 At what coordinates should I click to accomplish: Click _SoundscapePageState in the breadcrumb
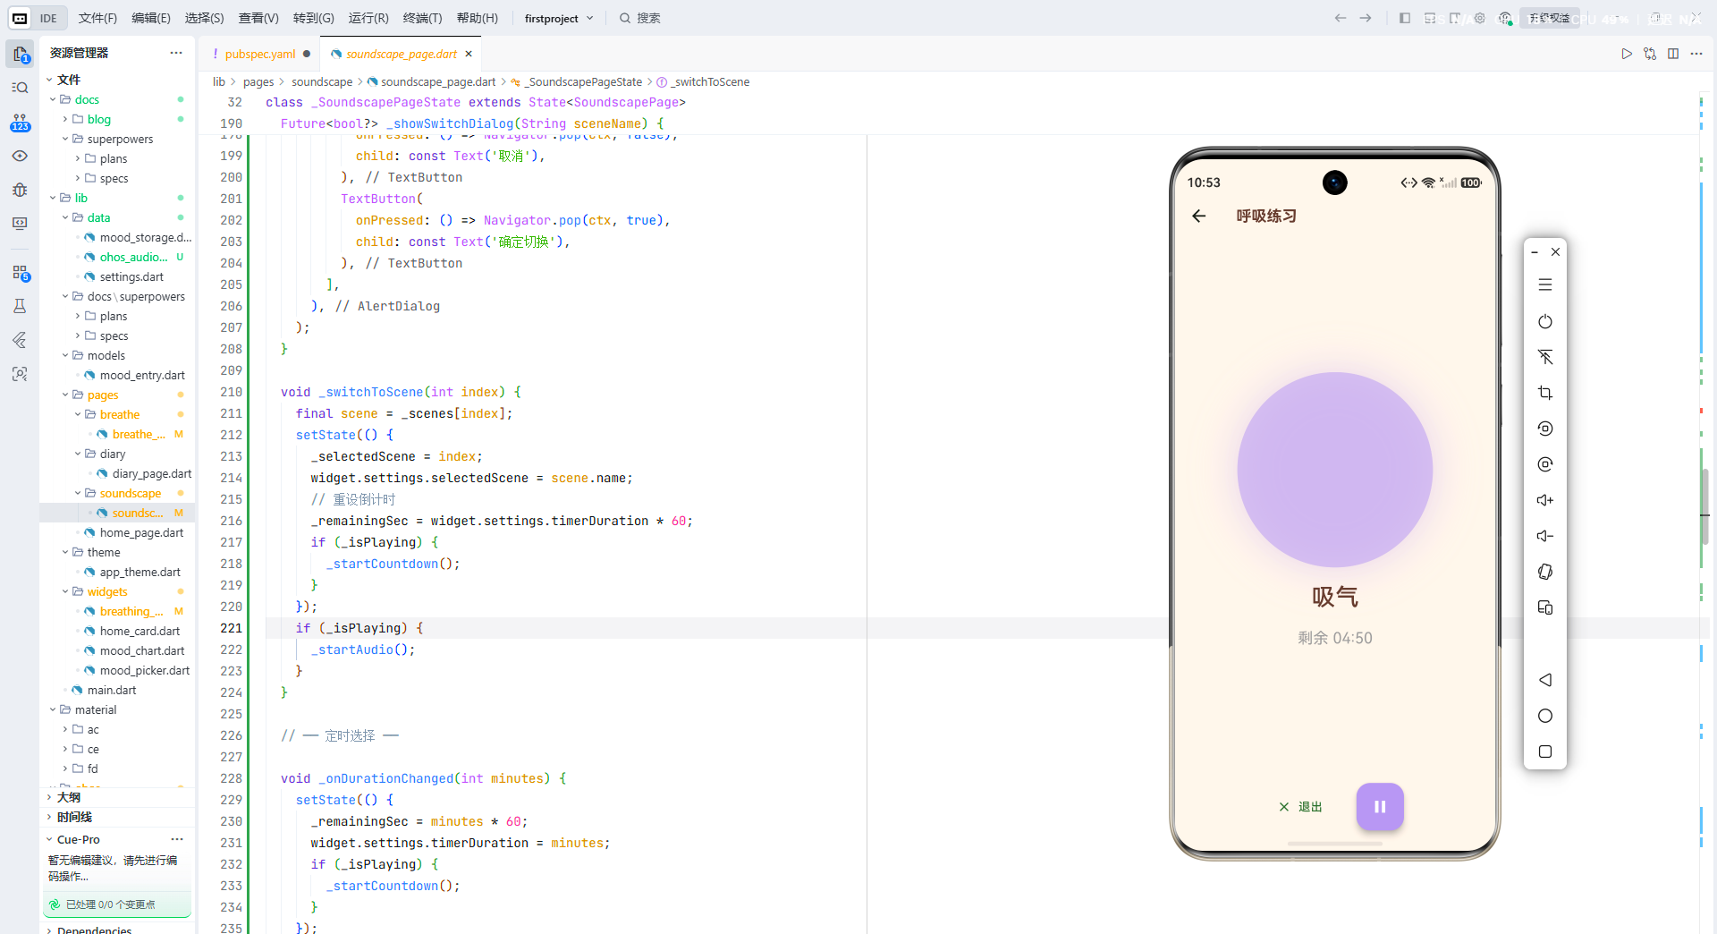(x=583, y=81)
